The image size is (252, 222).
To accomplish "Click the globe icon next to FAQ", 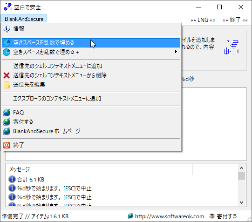I will [x=7, y=113].
